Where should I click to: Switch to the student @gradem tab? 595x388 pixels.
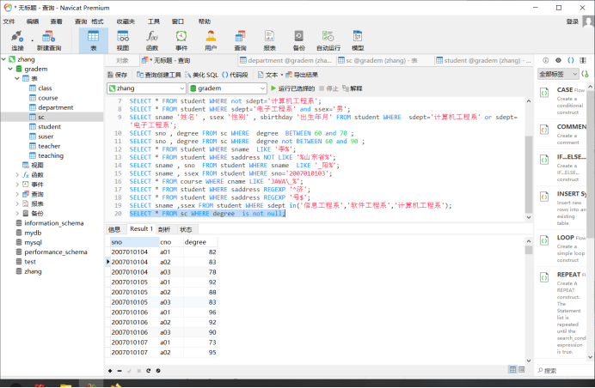point(483,60)
